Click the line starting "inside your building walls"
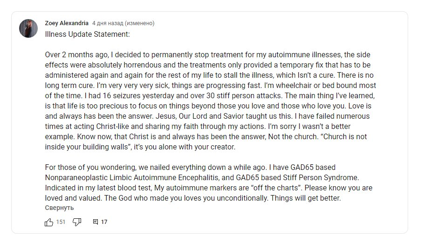The height and width of the screenshot is (243, 424). [x=140, y=147]
